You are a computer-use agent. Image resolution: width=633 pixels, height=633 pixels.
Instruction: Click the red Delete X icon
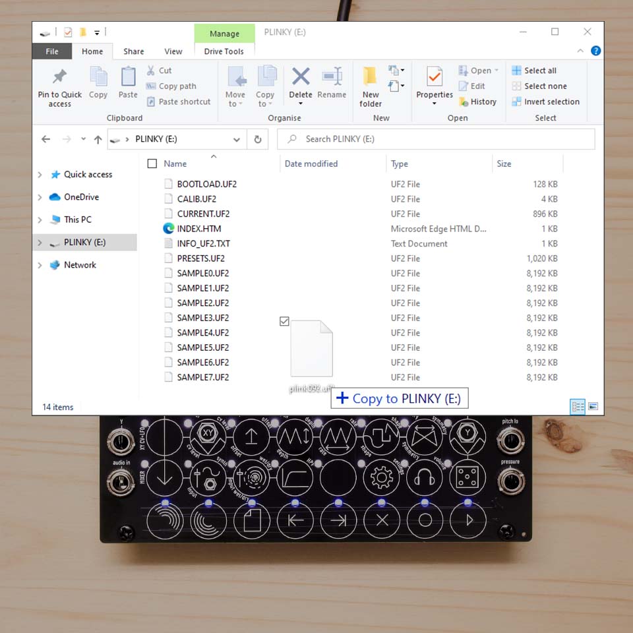coord(301,76)
